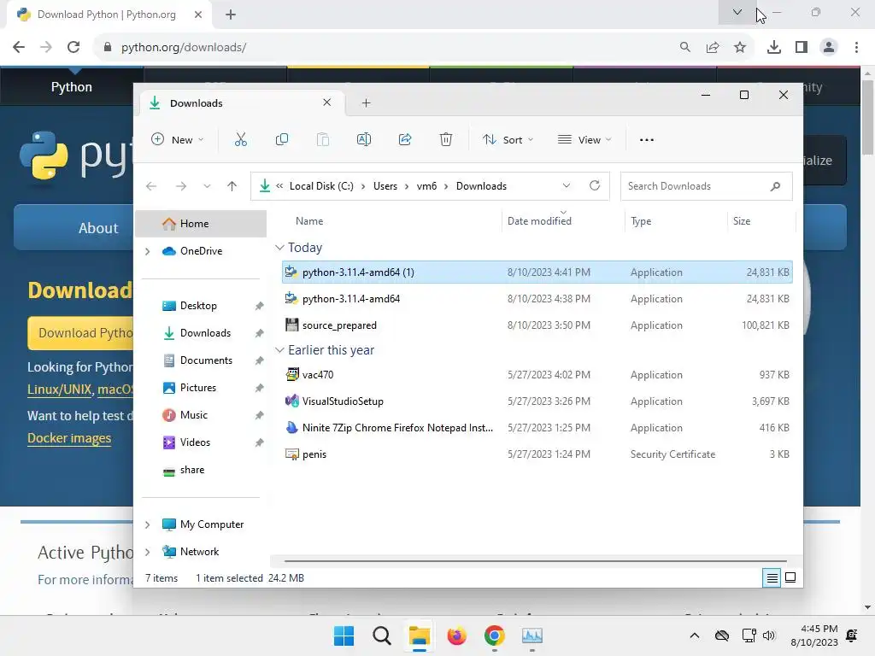Click Linux/UNIX link on python.org

59,389
